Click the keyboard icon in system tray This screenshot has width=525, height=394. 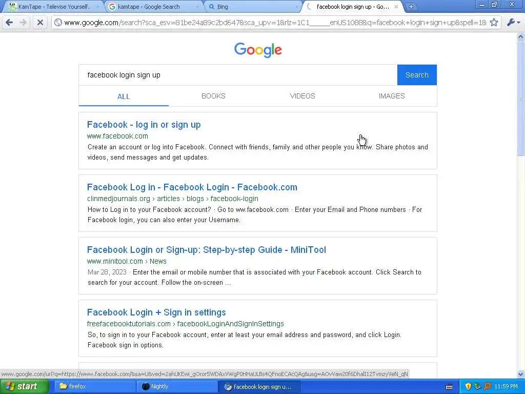pos(449,387)
